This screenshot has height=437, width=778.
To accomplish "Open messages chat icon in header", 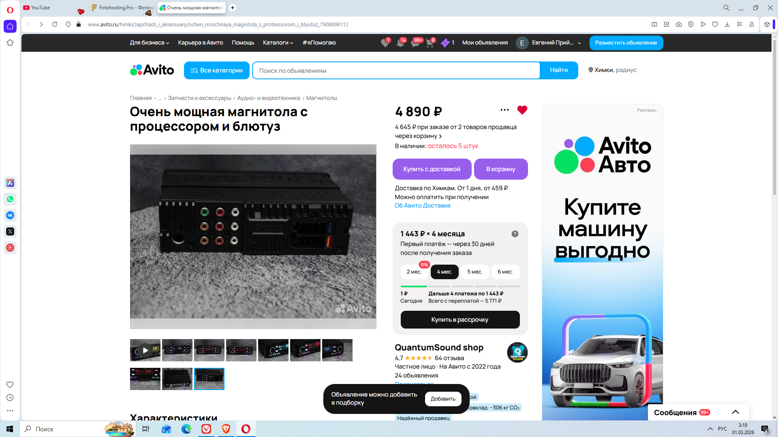I will click(x=415, y=43).
